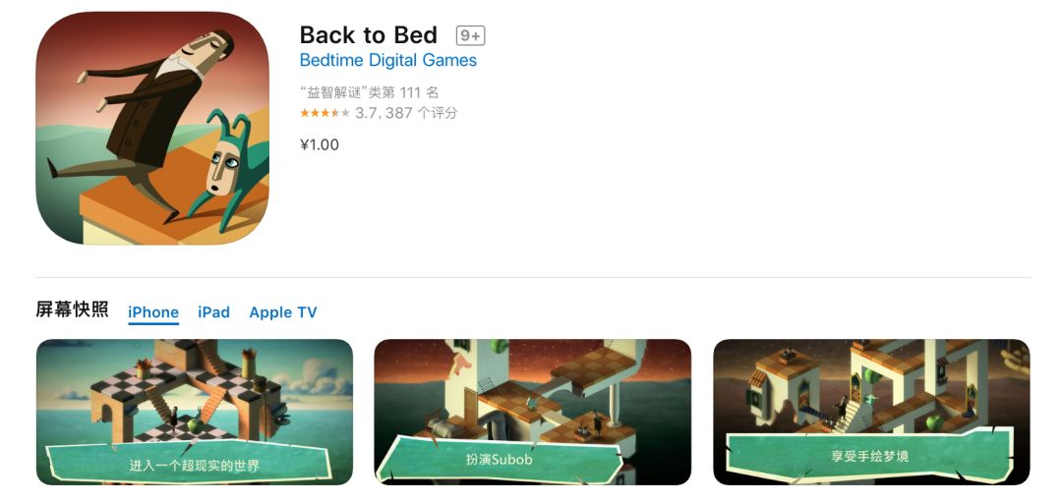Click the 扮演Subob caption banner
The width and height of the screenshot is (1062, 503).
pos(500,458)
